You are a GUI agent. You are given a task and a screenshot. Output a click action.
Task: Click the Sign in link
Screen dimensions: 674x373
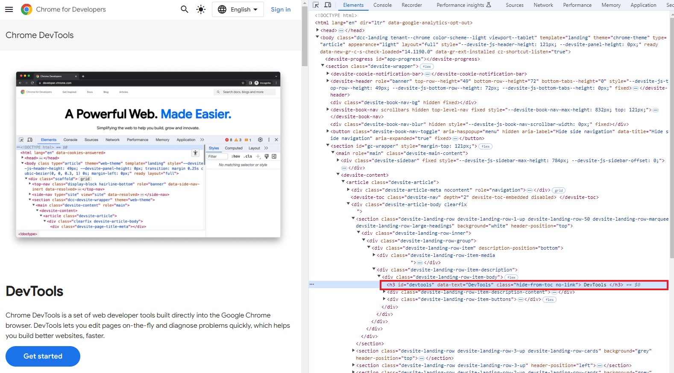[281, 9]
